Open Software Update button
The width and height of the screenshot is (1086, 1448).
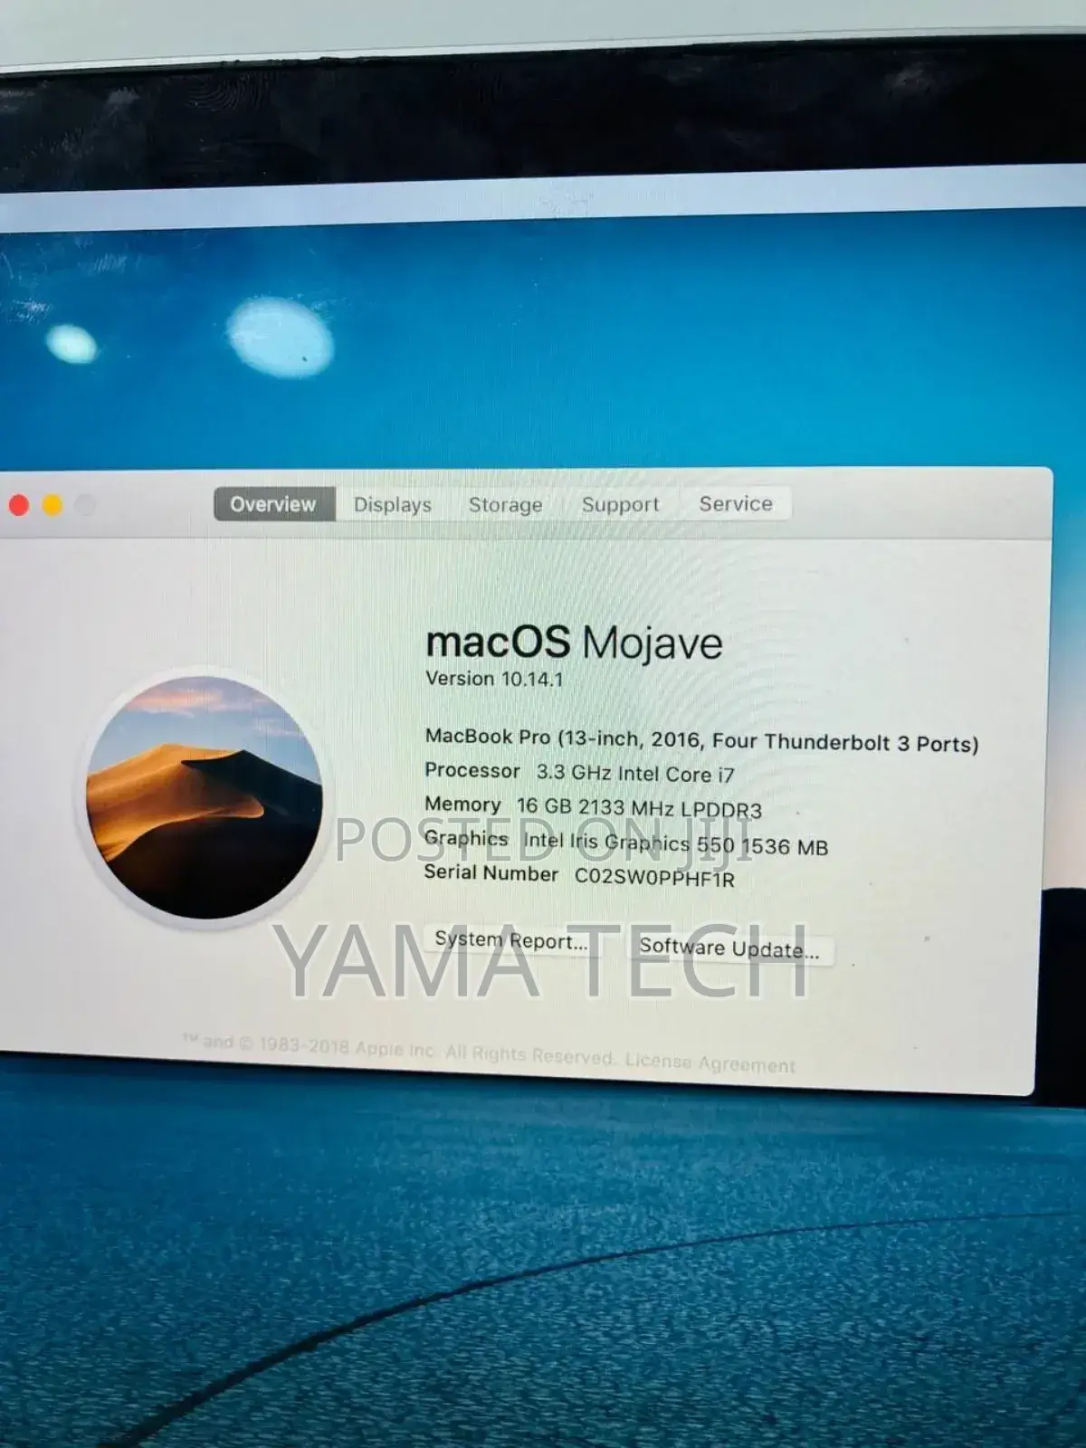729,948
